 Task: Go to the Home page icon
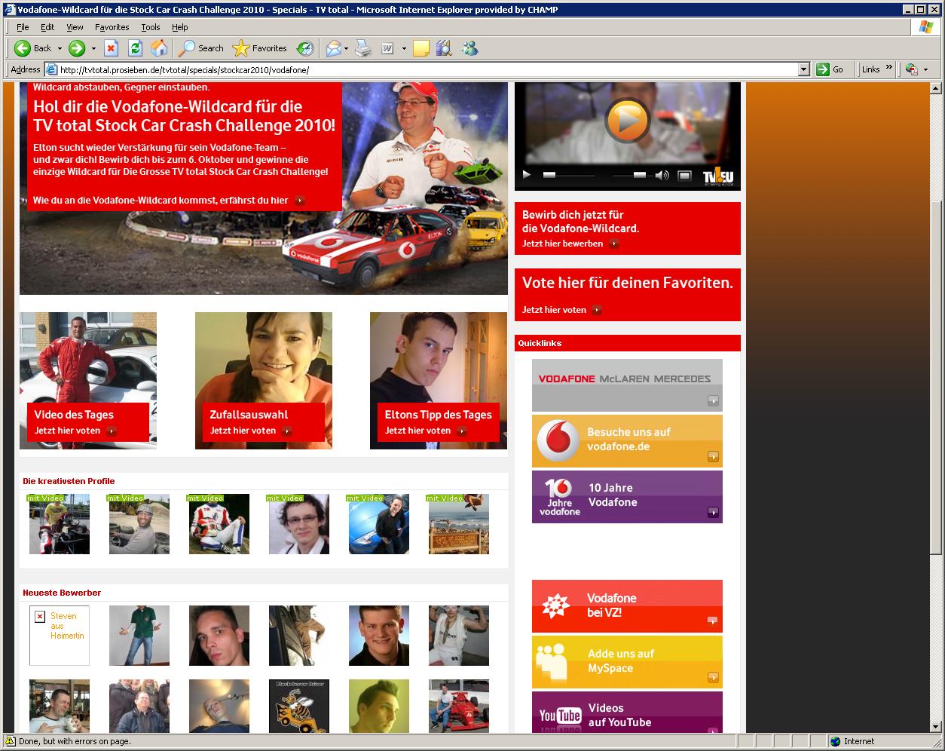[x=159, y=48]
